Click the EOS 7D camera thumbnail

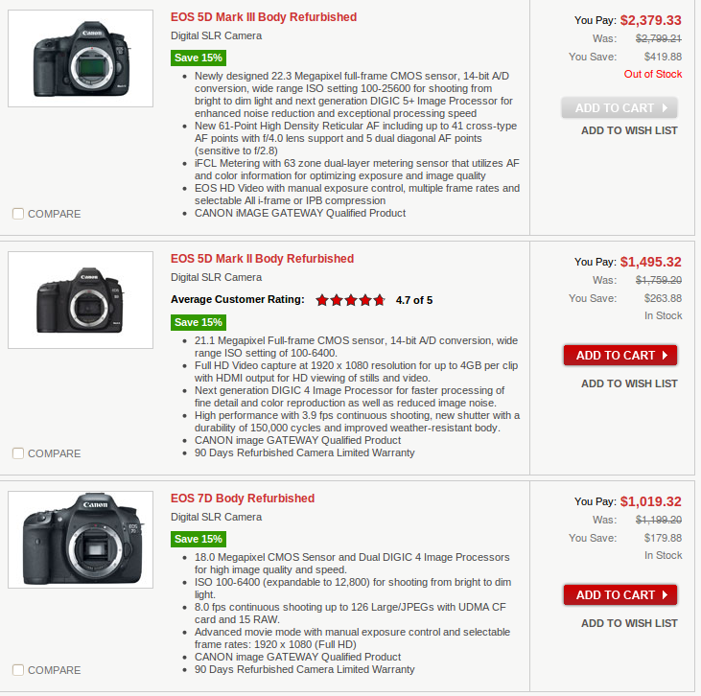click(x=81, y=540)
